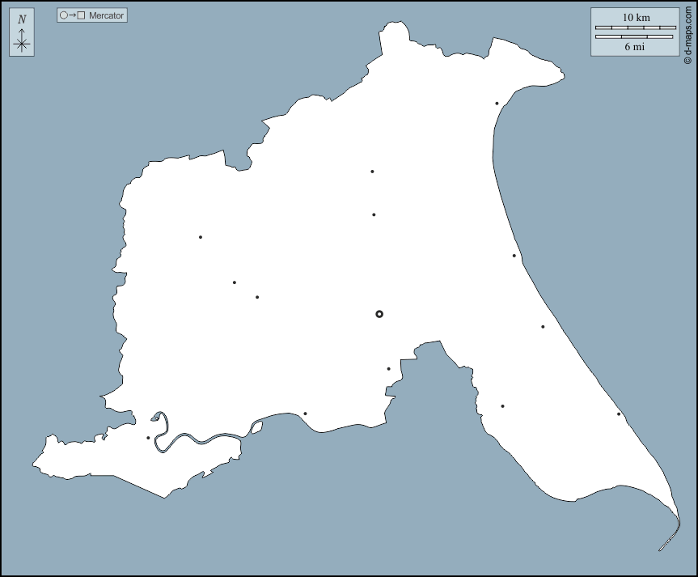Image resolution: width=698 pixels, height=577 pixels.
Task: Click the 6 mi scale label
Action: click(635, 47)
